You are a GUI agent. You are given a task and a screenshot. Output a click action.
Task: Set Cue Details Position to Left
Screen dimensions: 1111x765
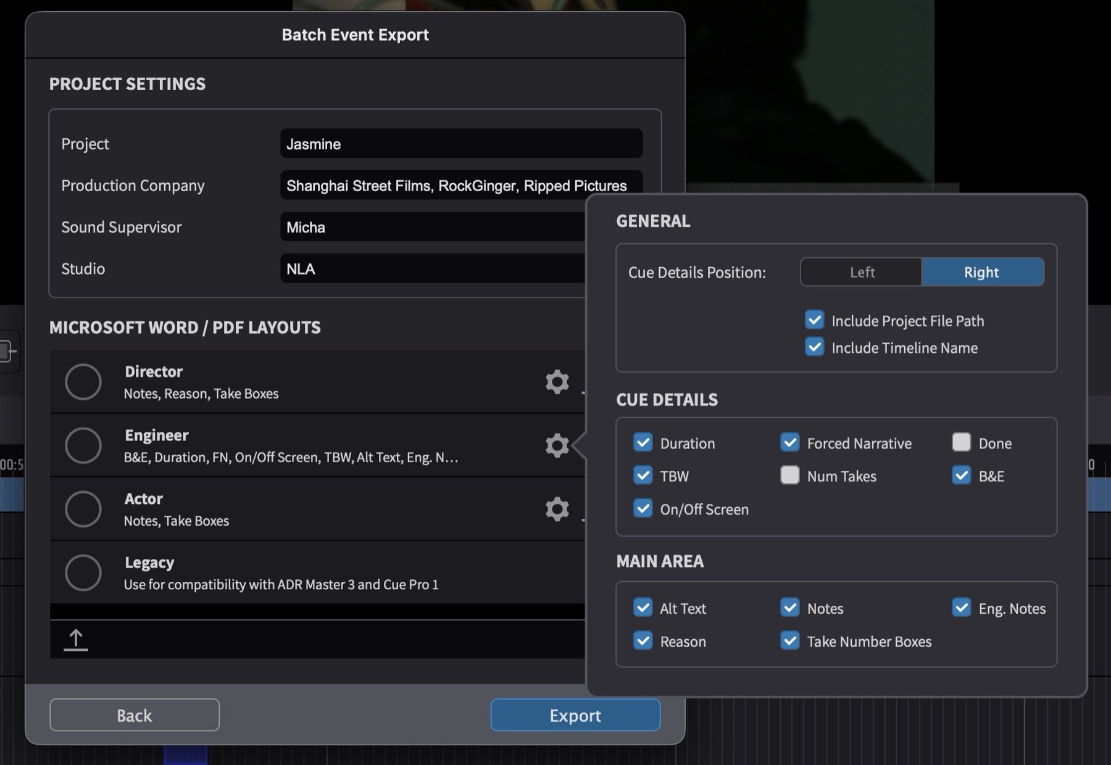pos(862,272)
